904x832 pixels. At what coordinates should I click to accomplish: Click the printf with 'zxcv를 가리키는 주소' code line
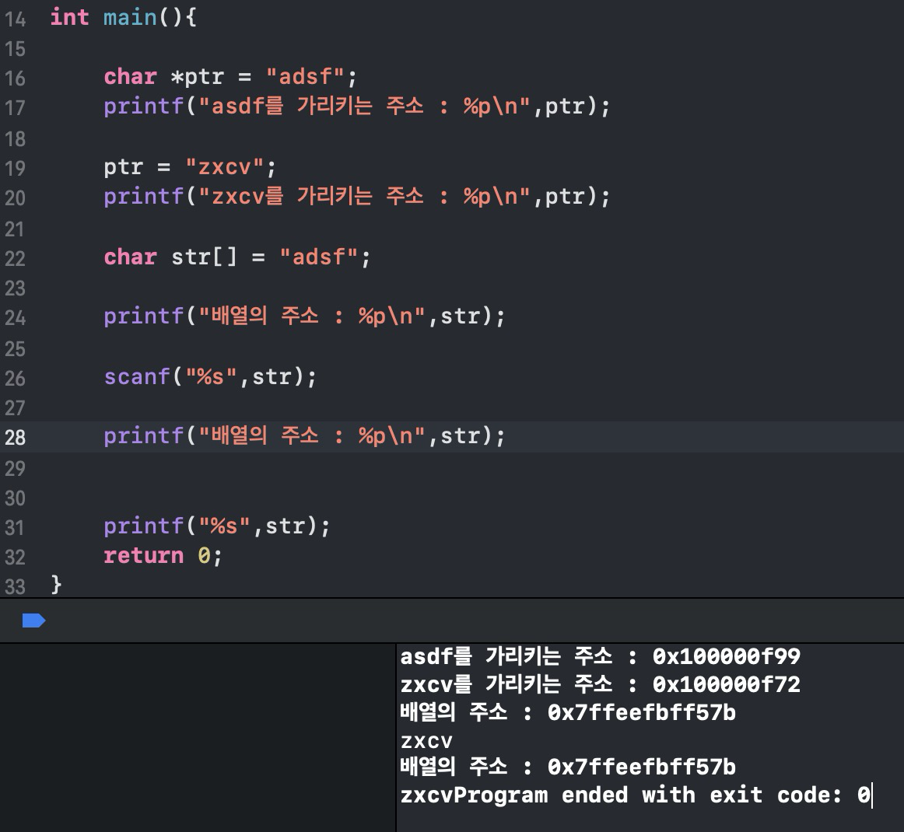click(356, 197)
